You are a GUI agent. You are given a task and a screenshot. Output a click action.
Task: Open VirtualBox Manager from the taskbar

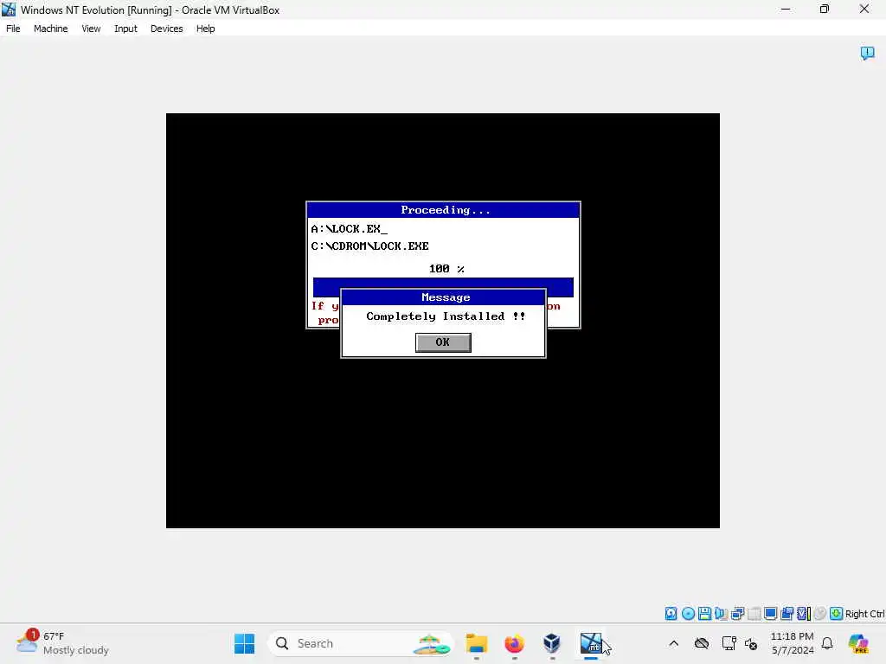(551, 643)
